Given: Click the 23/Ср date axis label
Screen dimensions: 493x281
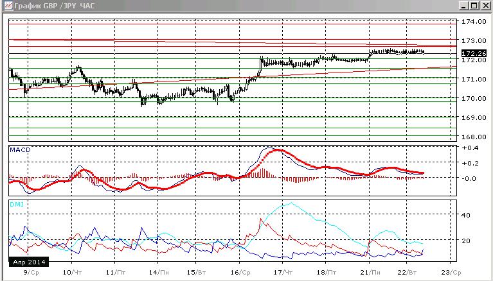Looking at the screenshot, I should click(x=451, y=273).
